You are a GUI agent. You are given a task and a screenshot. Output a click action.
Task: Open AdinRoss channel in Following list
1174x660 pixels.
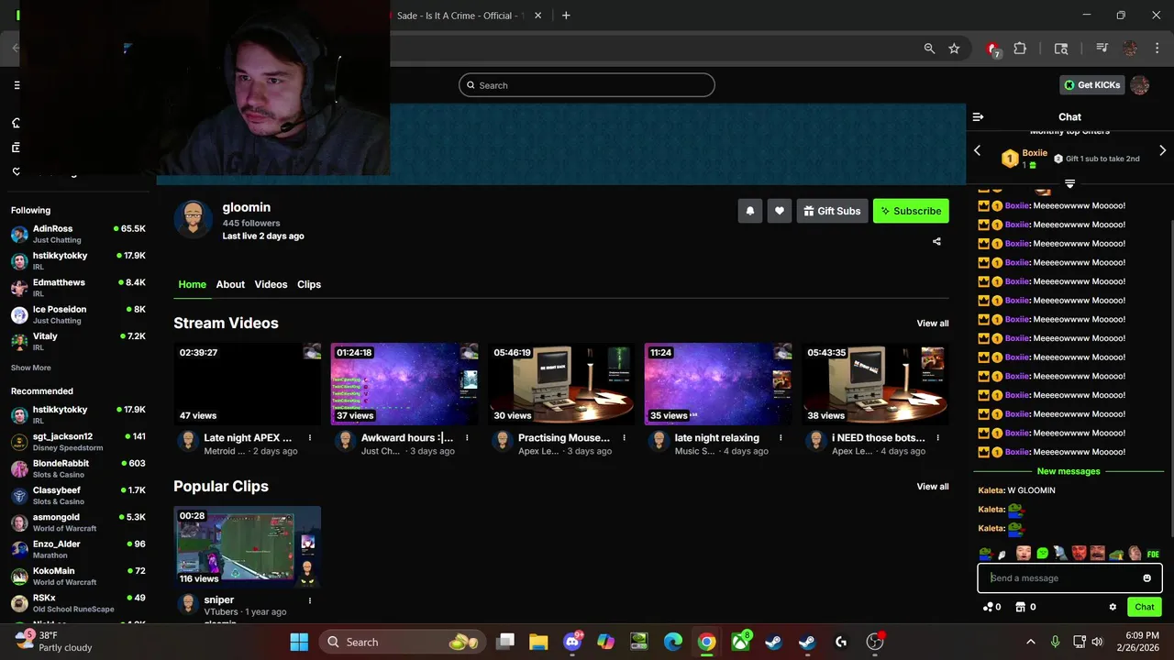(78, 234)
